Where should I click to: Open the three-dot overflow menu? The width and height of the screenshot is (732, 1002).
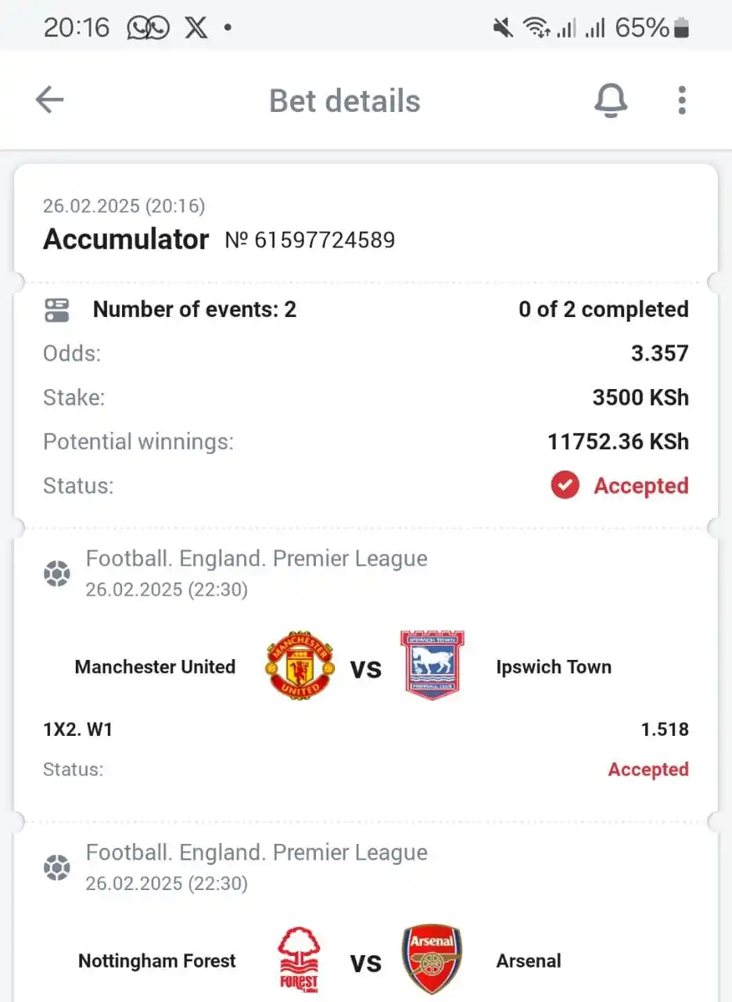pyautogui.click(x=682, y=100)
